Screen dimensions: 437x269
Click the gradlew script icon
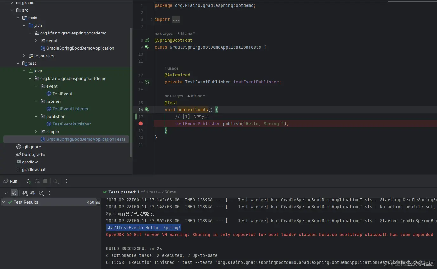(19, 162)
